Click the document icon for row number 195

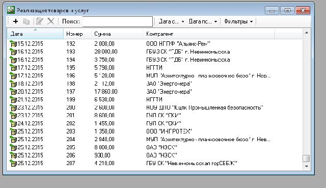[13, 68]
